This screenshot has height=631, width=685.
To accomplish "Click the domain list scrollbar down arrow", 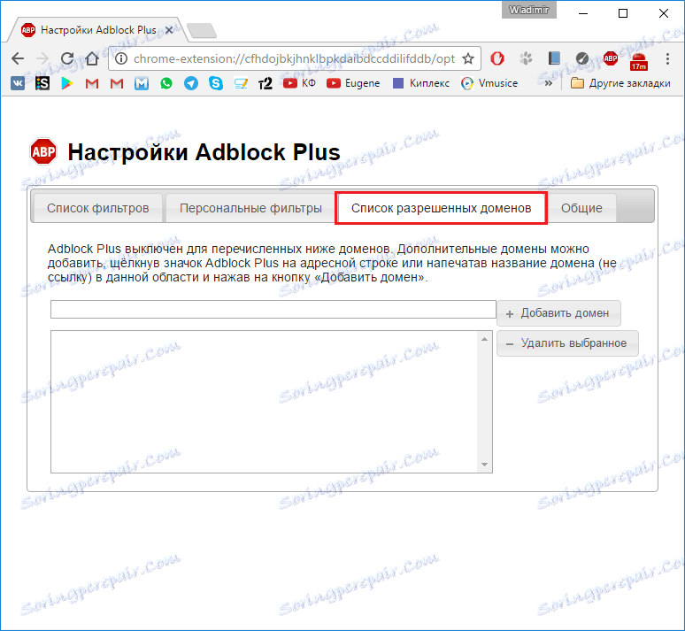I will pyautogui.click(x=484, y=465).
